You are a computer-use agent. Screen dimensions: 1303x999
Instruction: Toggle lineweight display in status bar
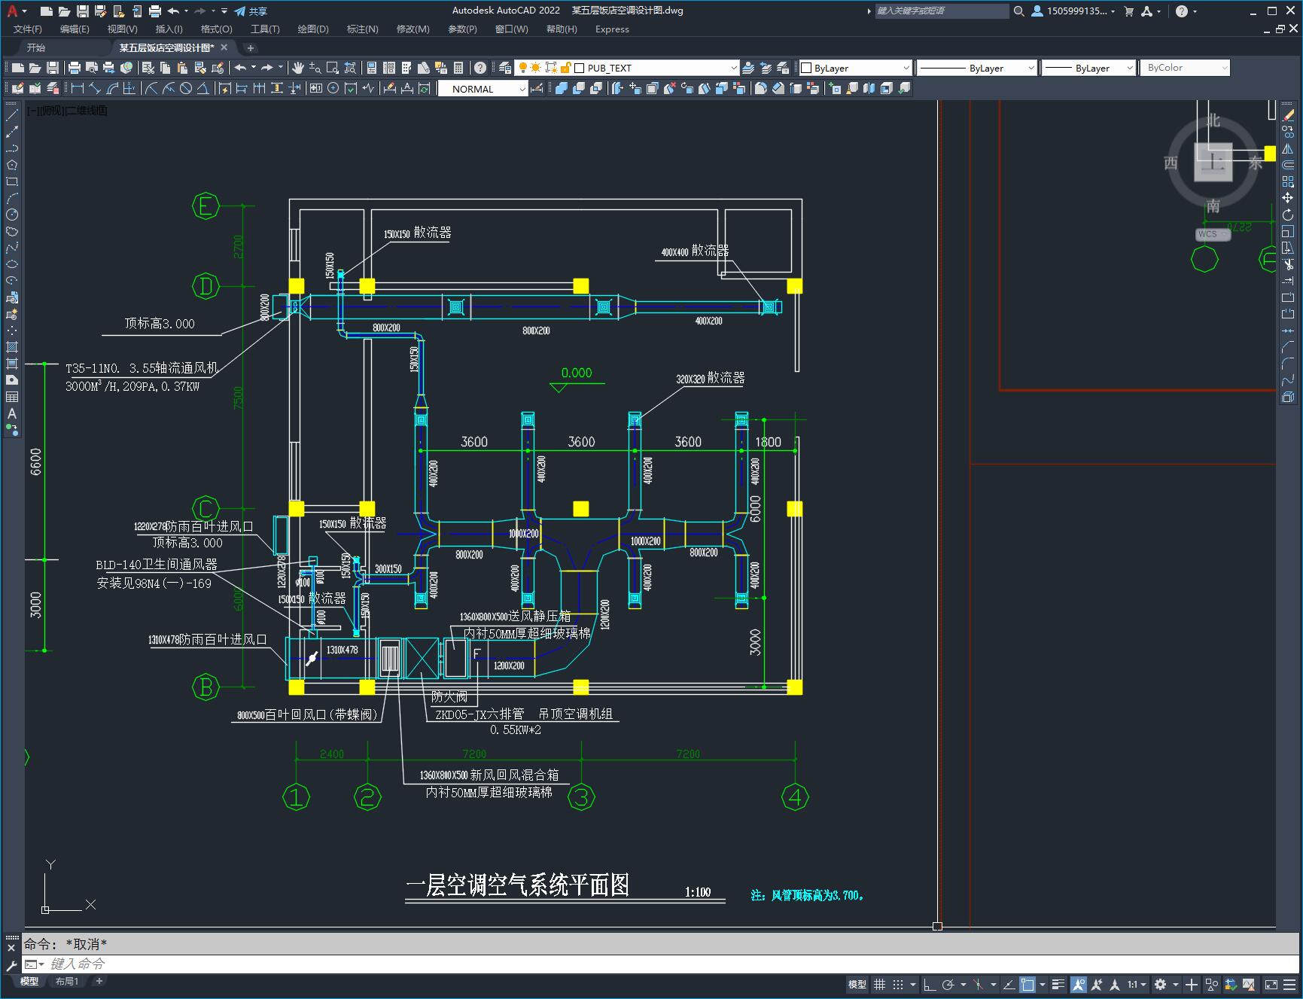pos(1058,984)
